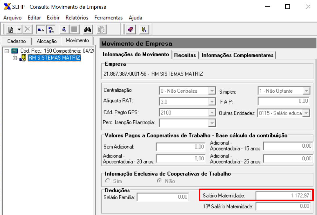
Task: Open the Exibir menu
Action: [53, 18]
